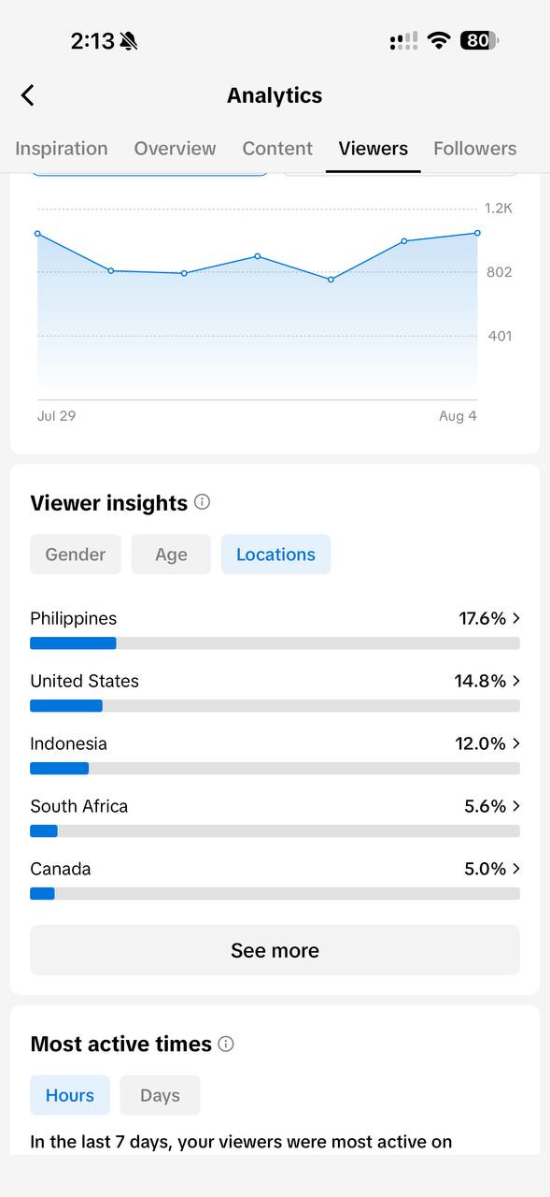This screenshot has width=550, height=1197.
Task: Open Most active times info icon
Action: [x=226, y=1044]
